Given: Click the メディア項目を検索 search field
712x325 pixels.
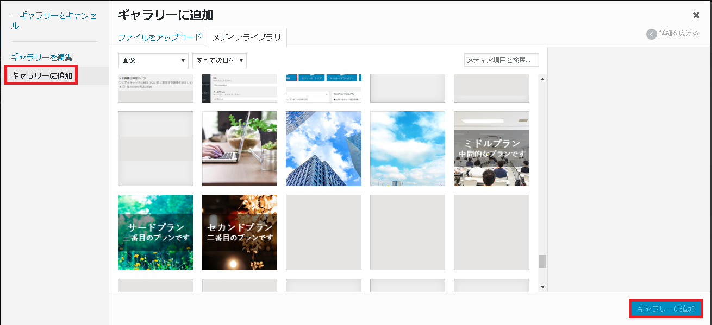Looking at the screenshot, I should pyautogui.click(x=502, y=60).
